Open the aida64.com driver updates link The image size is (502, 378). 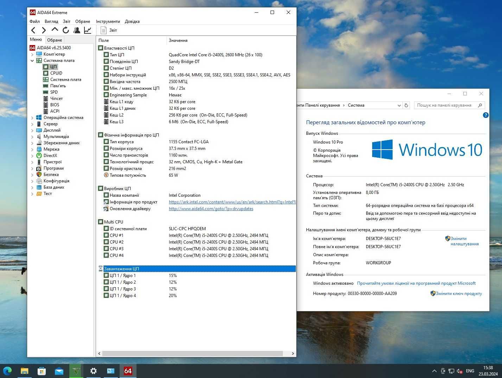coord(211,209)
